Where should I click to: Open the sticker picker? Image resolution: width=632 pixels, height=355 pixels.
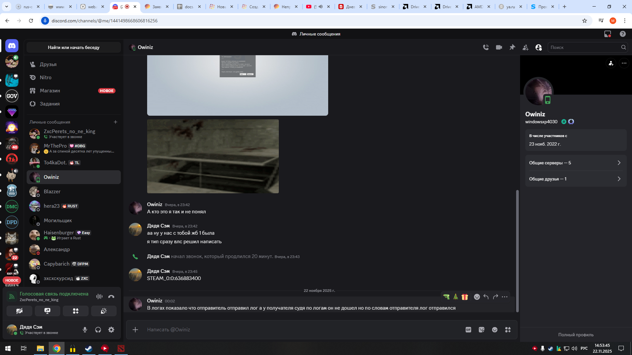coord(481,330)
